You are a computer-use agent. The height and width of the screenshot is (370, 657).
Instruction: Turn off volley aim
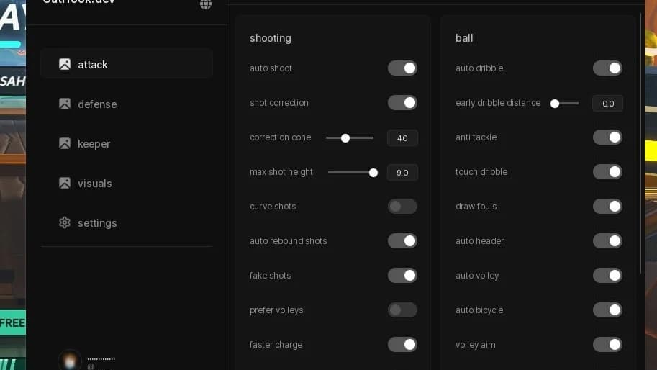coord(607,344)
